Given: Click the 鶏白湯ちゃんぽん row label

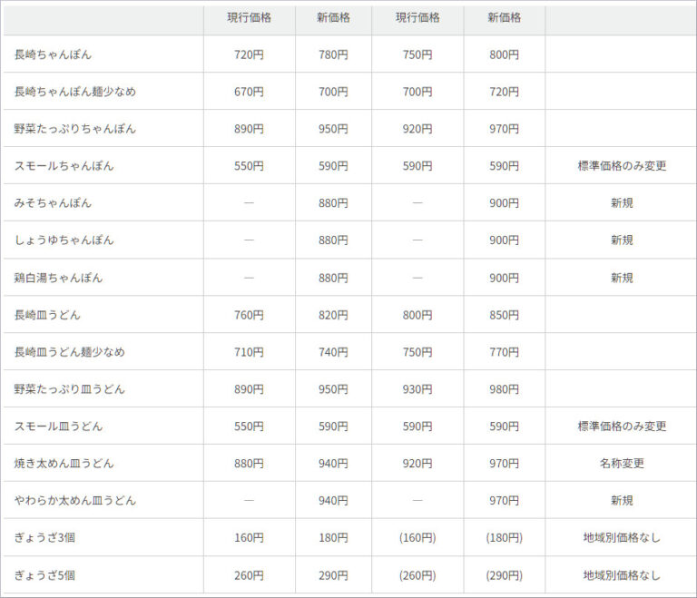Looking at the screenshot, I should tap(58, 278).
